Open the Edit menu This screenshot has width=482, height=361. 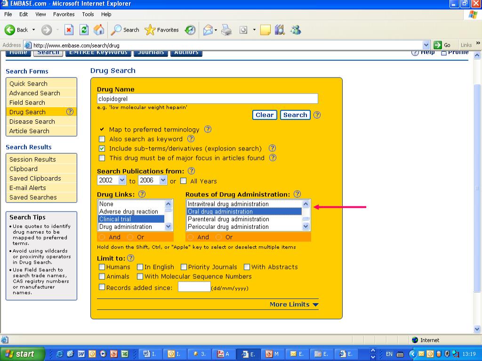click(x=24, y=14)
